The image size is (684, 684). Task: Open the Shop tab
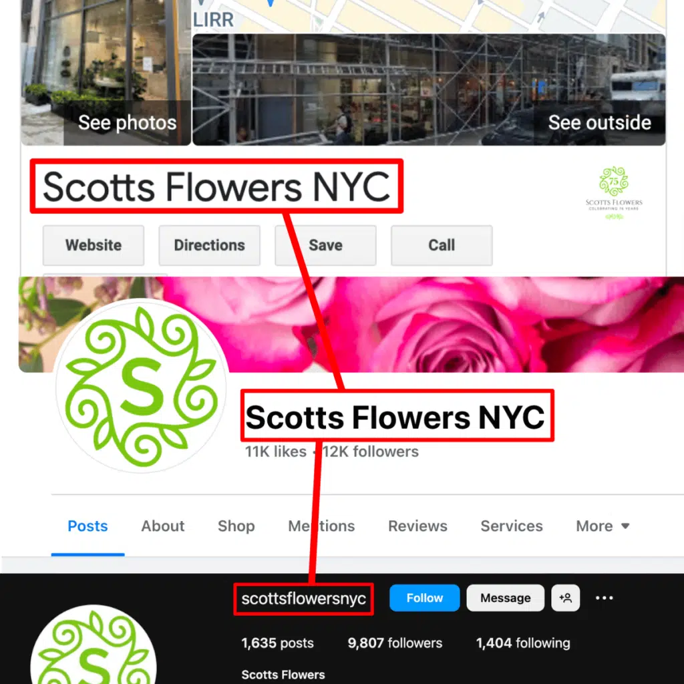pyautogui.click(x=236, y=526)
